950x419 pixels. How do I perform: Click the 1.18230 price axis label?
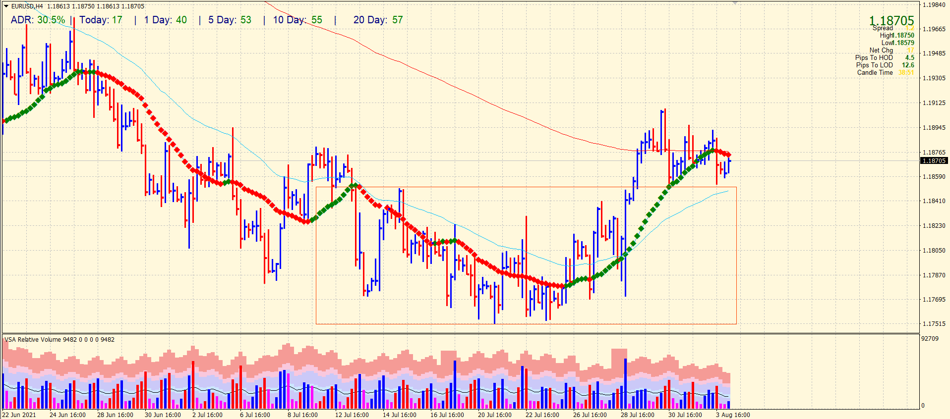click(934, 226)
